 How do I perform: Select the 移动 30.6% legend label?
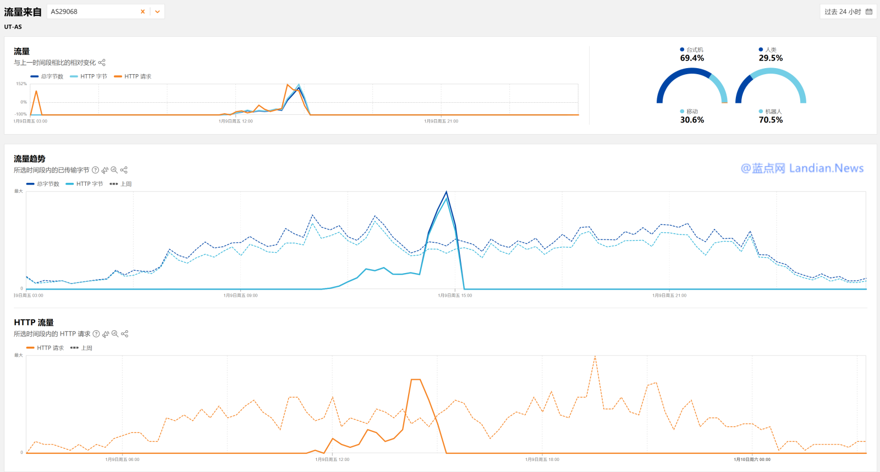pos(692,112)
